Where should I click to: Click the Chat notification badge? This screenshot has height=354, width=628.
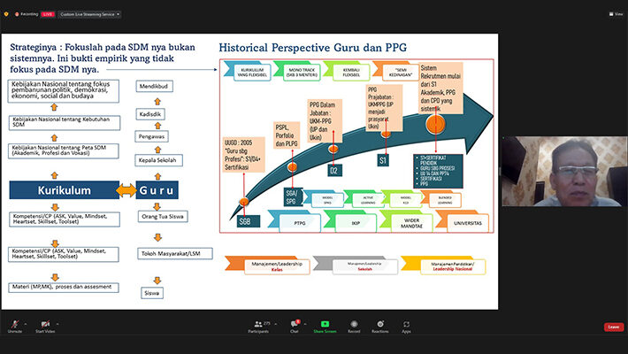tap(298, 320)
